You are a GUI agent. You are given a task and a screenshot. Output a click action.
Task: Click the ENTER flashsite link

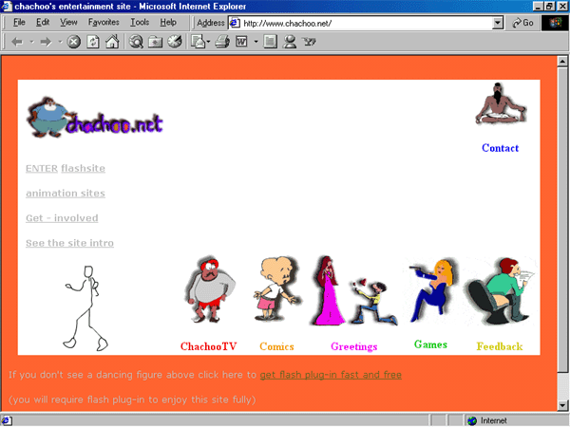point(66,169)
